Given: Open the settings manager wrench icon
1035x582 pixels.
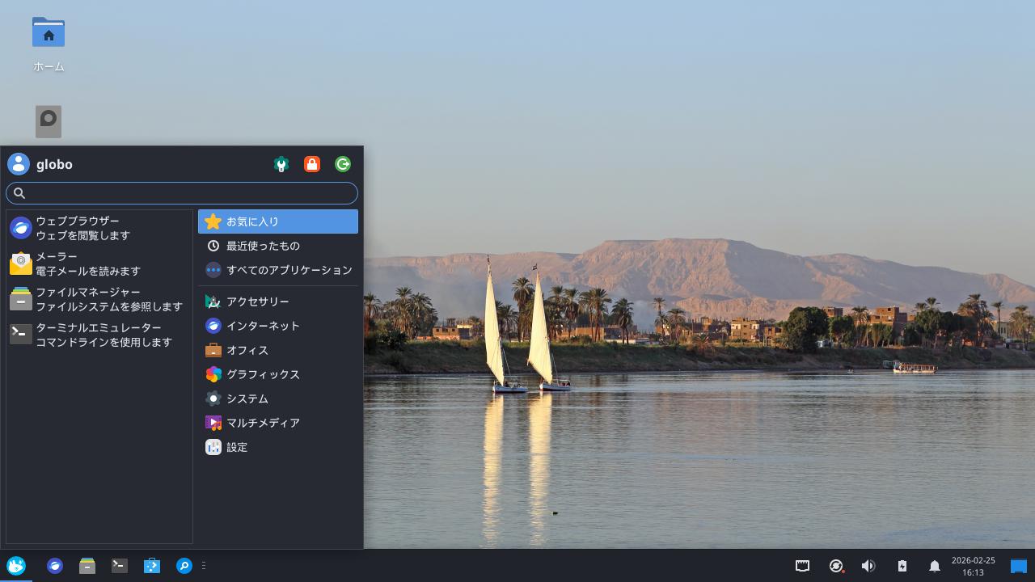Looking at the screenshot, I should [x=281, y=165].
